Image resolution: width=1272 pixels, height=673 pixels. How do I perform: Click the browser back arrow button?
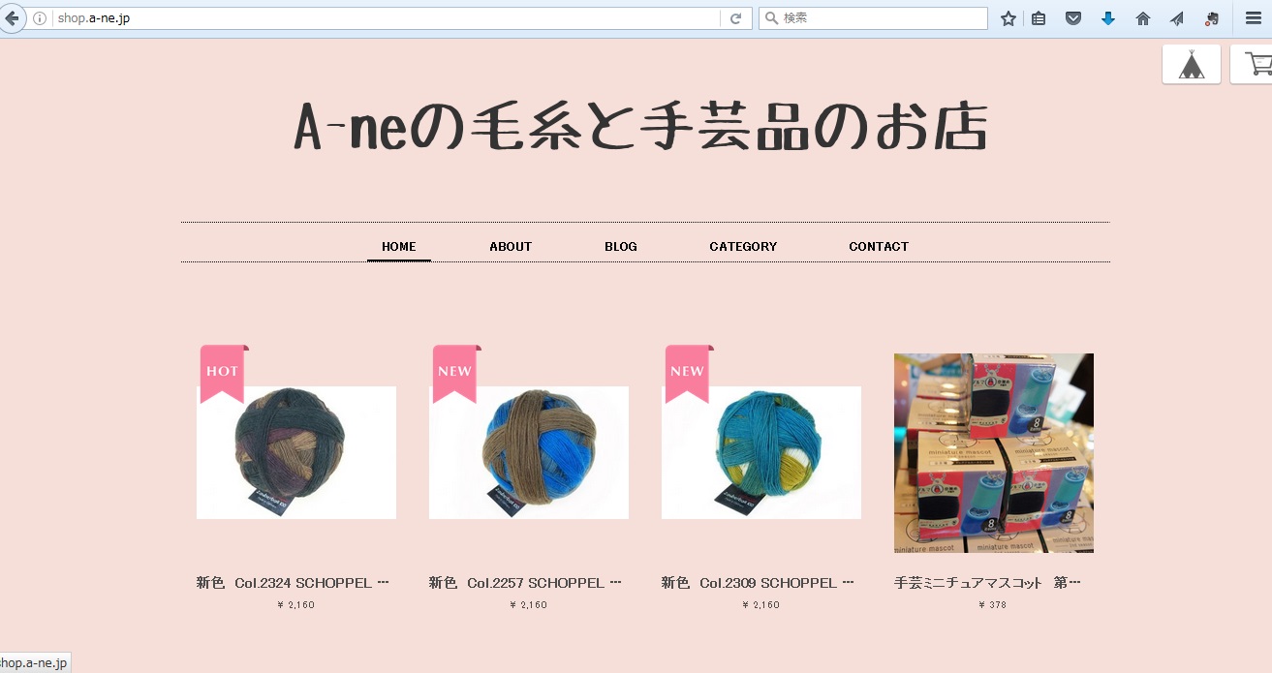(12, 18)
